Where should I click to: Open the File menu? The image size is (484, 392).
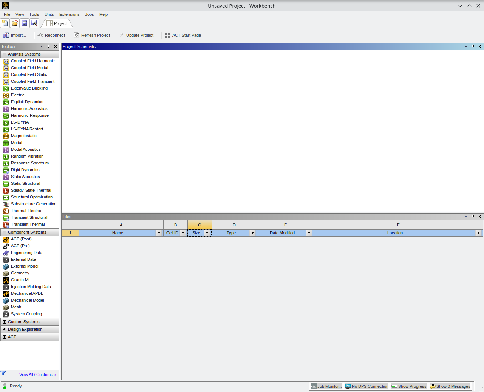(x=7, y=15)
